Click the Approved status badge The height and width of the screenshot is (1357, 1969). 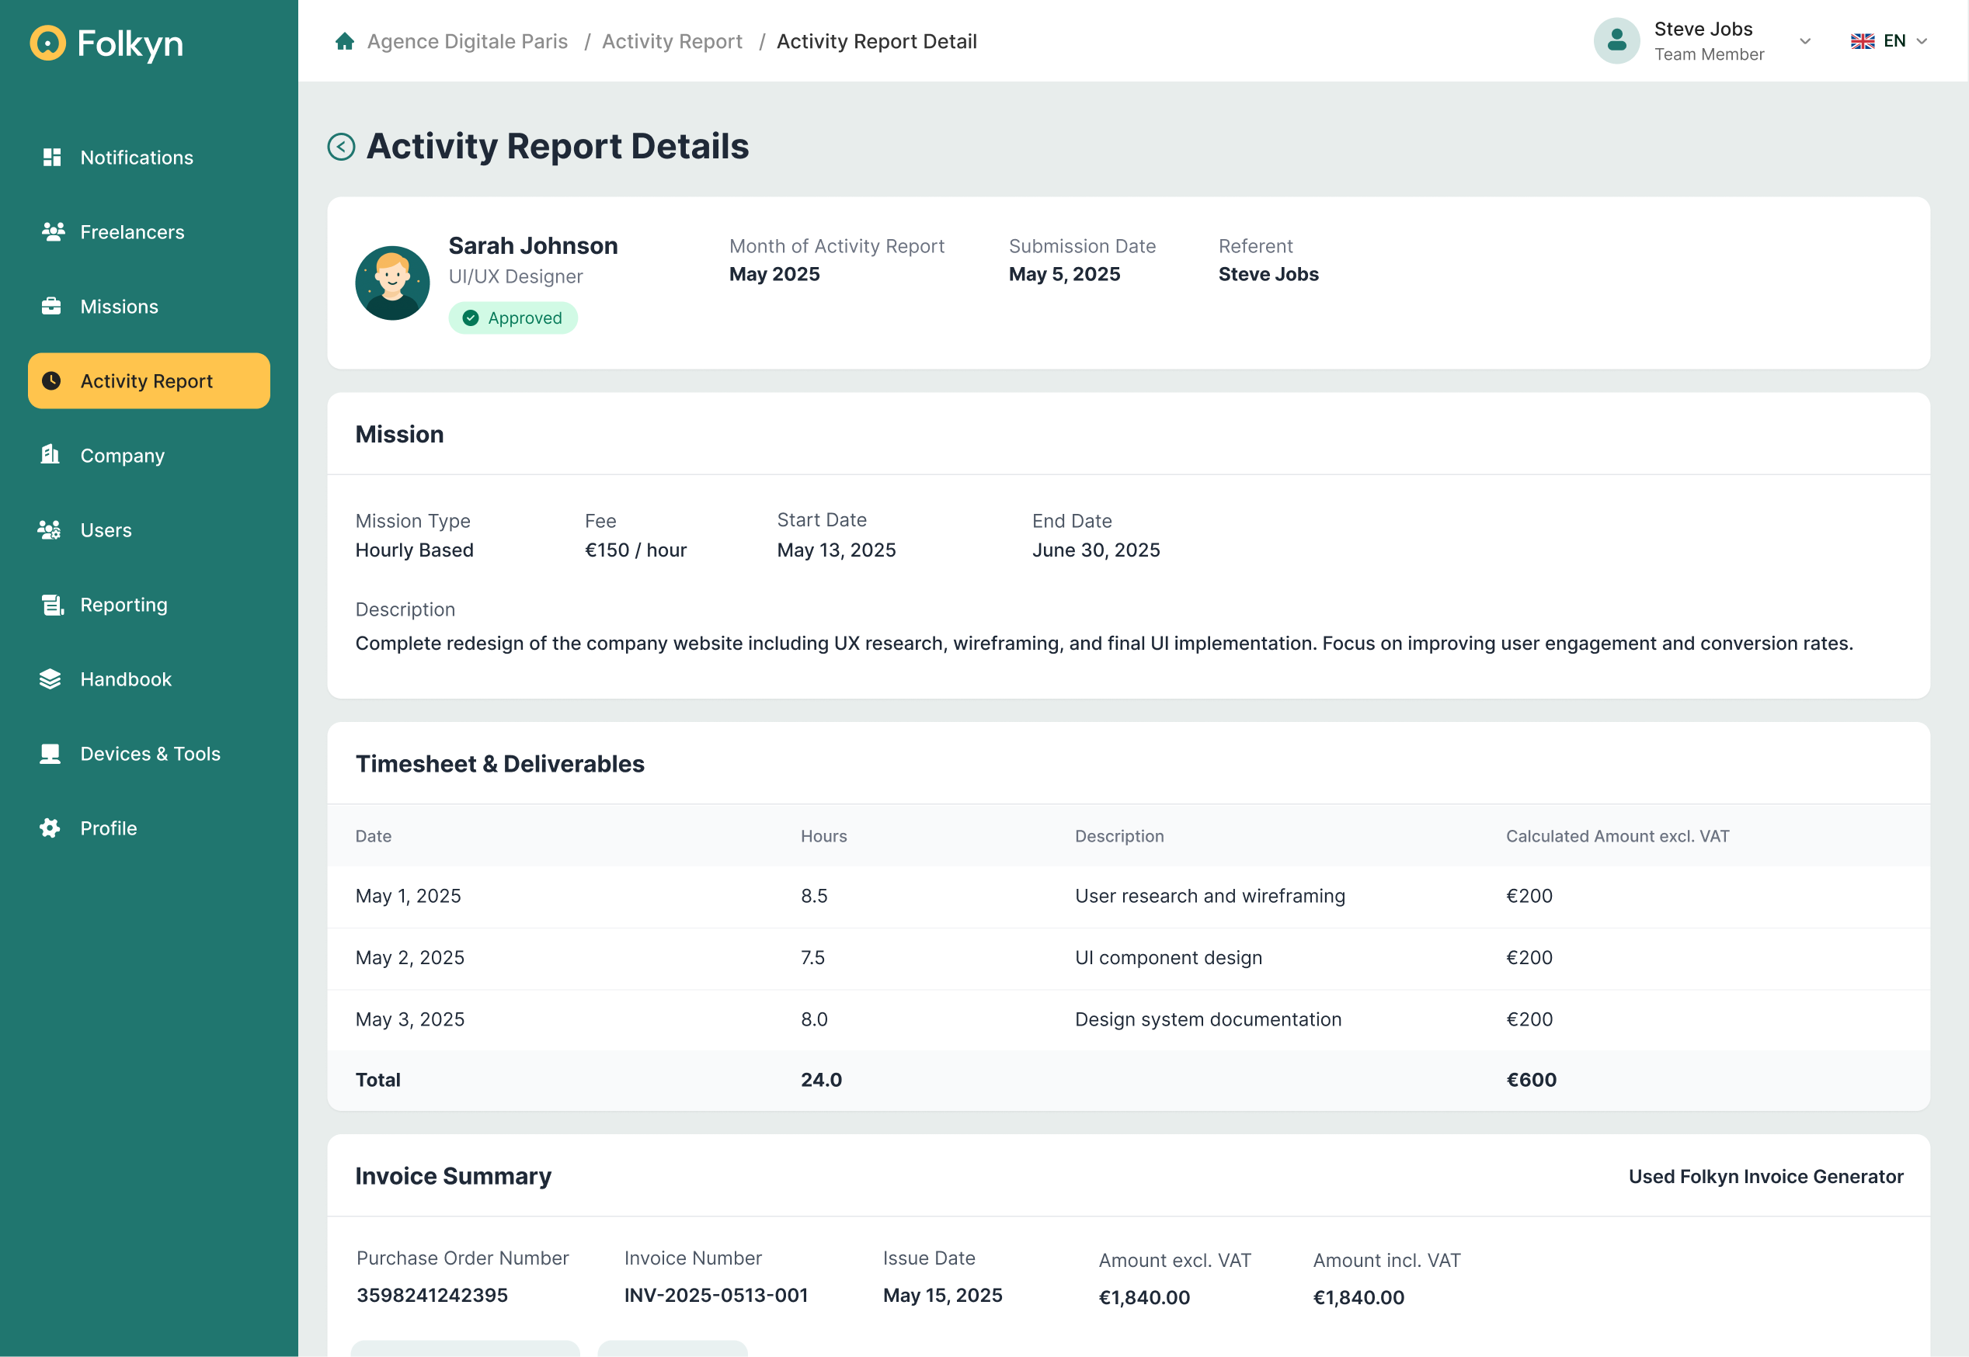(x=513, y=318)
